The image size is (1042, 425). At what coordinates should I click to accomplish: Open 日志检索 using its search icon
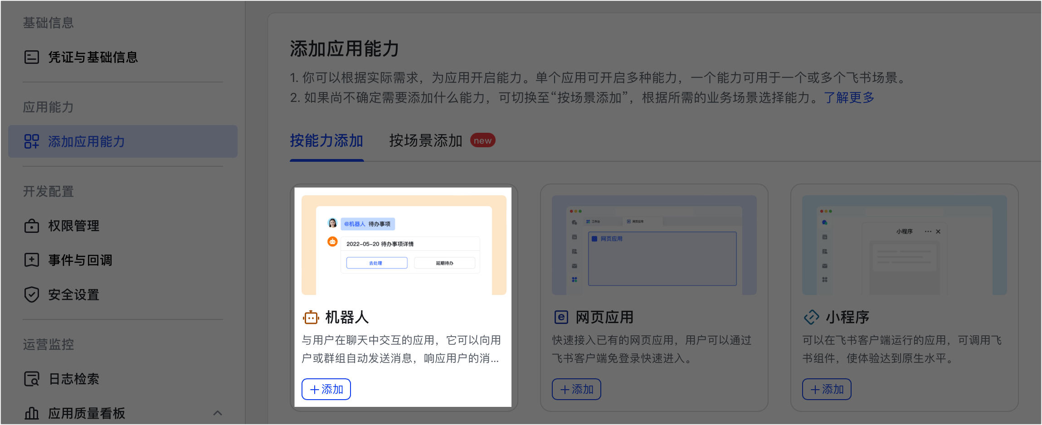click(31, 379)
